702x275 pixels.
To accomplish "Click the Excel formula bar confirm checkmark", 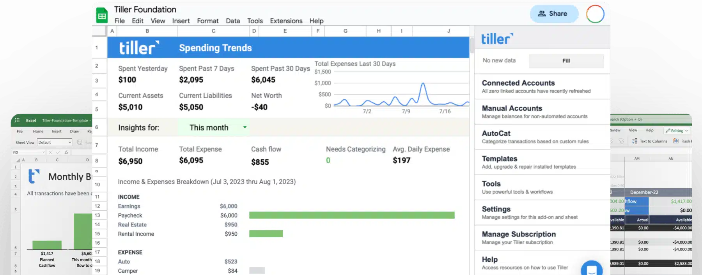I will click(58, 152).
